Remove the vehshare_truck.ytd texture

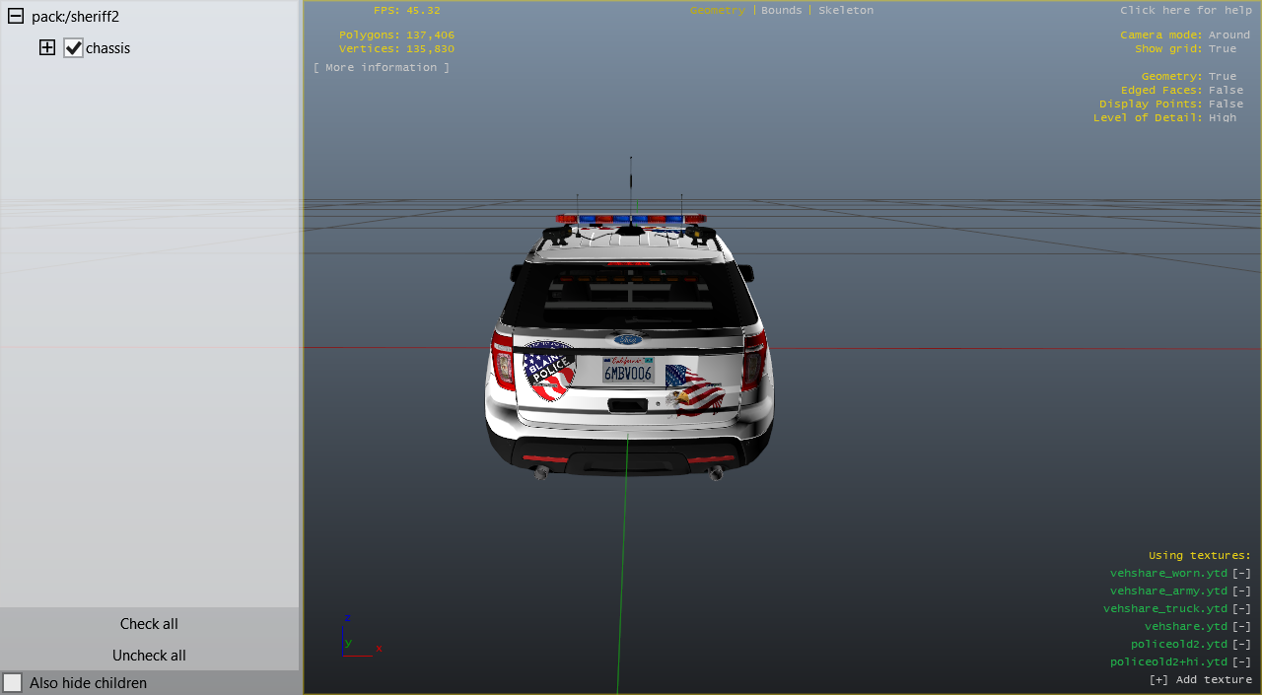coord(1241,609)
